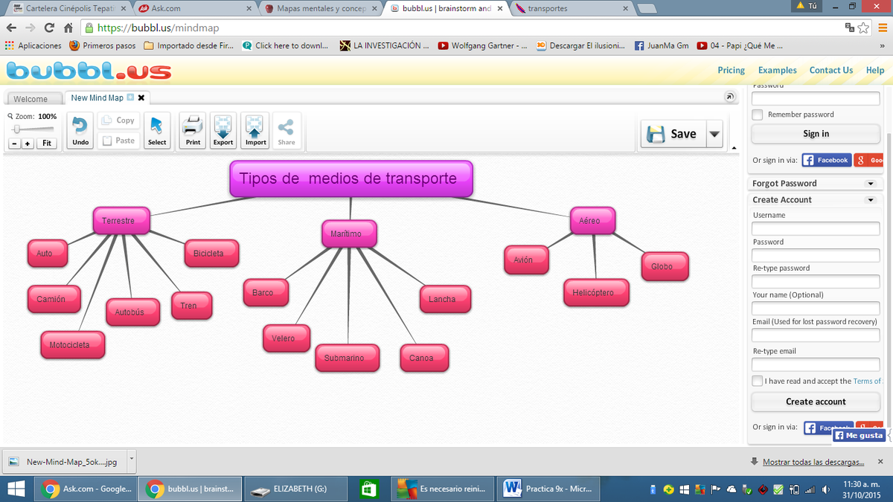Switch to the Mapas mentales browser tab
893x502 pixels.
[x=320, y=9]
